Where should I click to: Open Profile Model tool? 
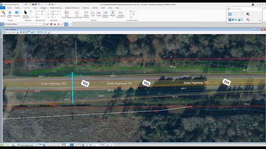(67, 14)
